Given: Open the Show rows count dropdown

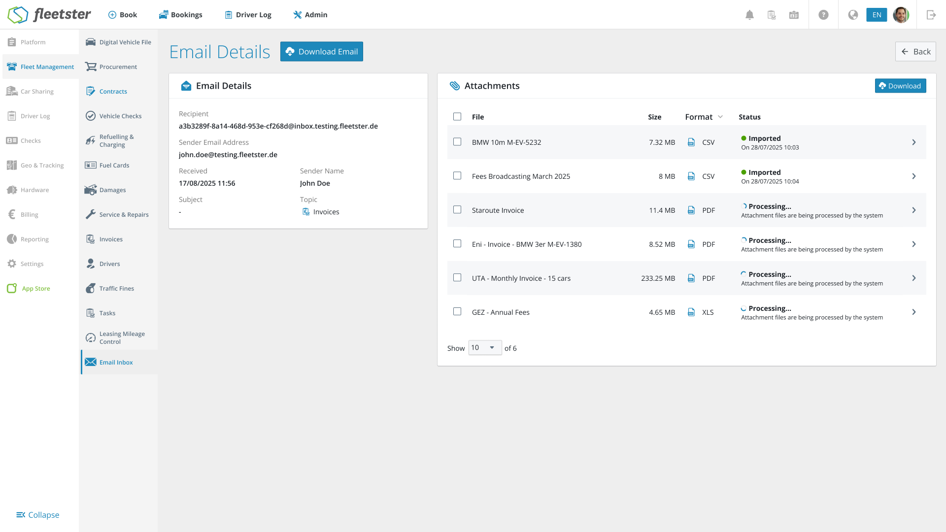Looking at the screenshot, I should 484,348.
